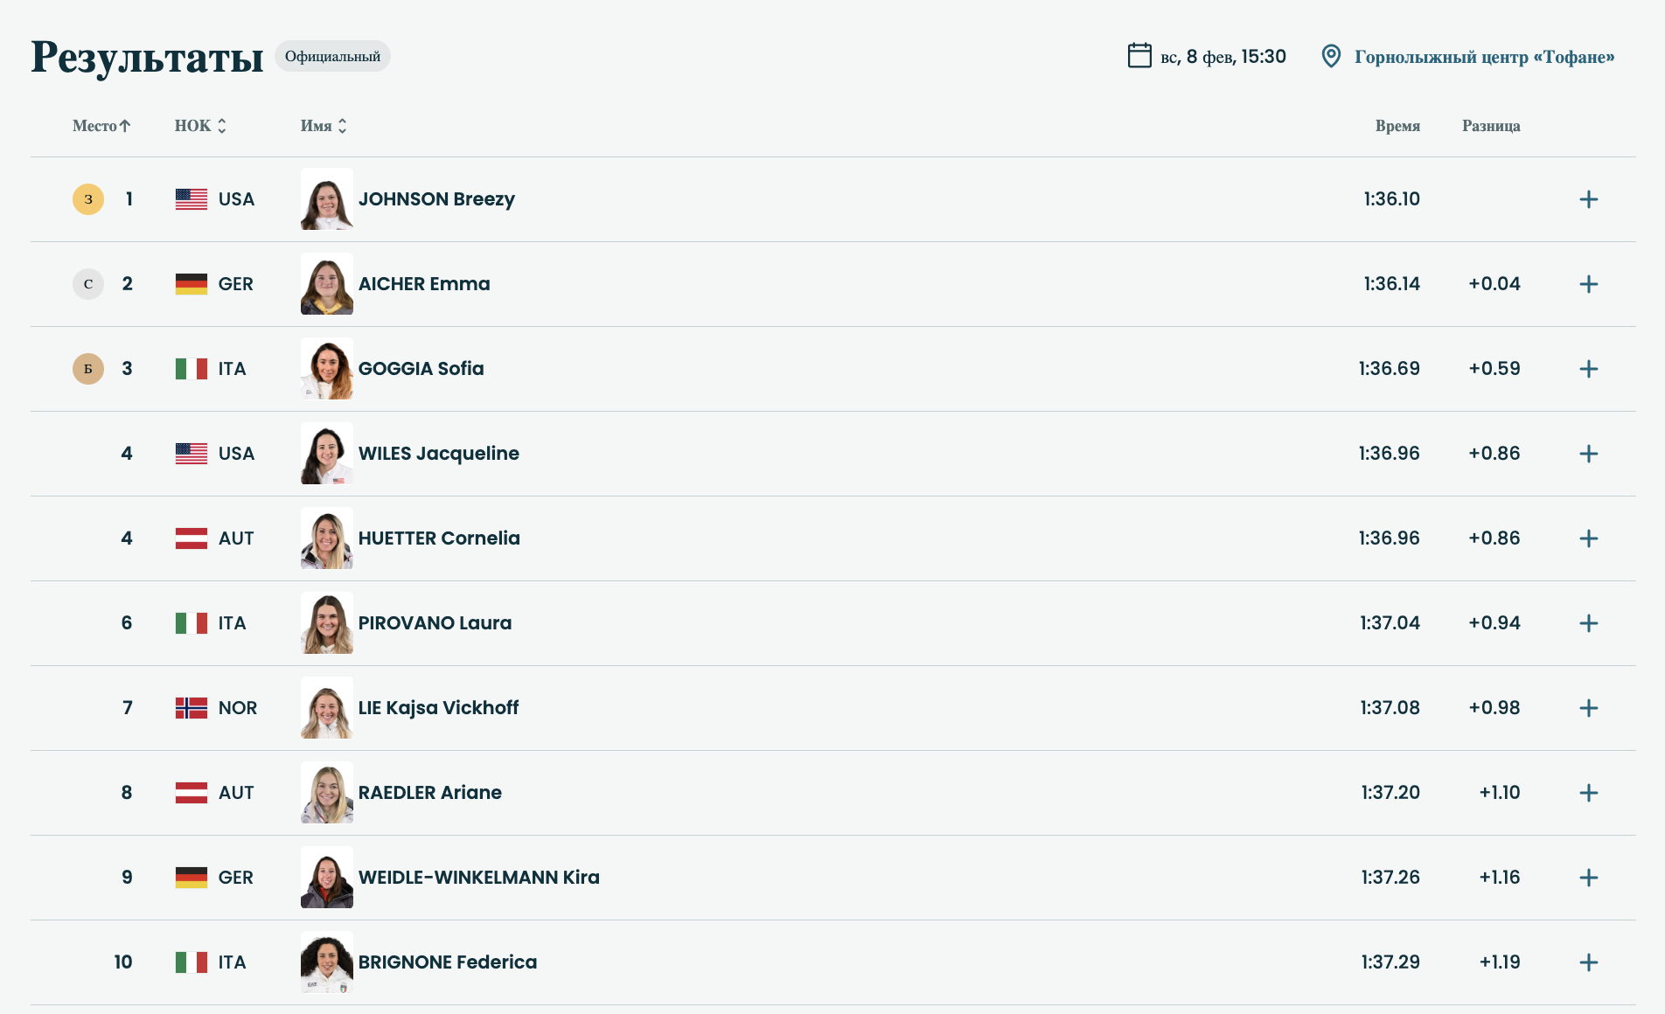Click HUETTER Cornelia's portrait thumbnail
Viewport: 1665px width, 1014px height.
click(327, 538)
